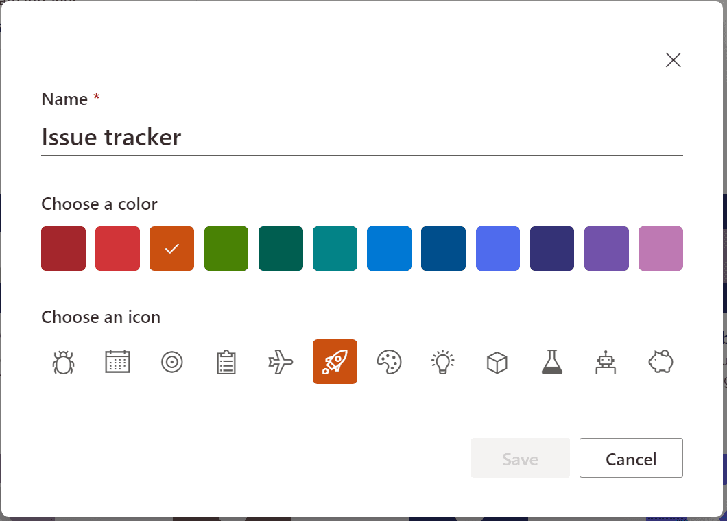Close the dialog with the X
The width and height of the screenshot is (727, 521).
coord(674,60)
